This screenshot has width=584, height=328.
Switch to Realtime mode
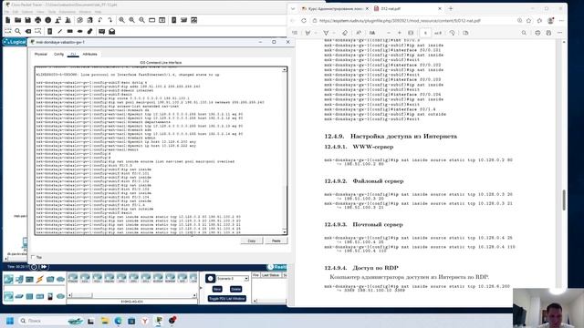(x=276, y=267)
